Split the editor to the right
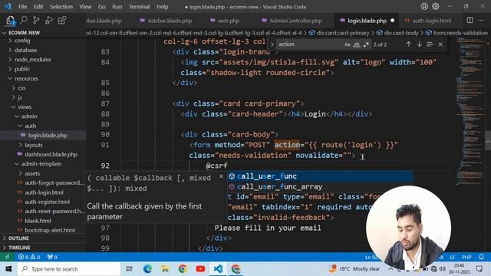The height and width of the screenshot is (276, 491). (x=470, y=21)
